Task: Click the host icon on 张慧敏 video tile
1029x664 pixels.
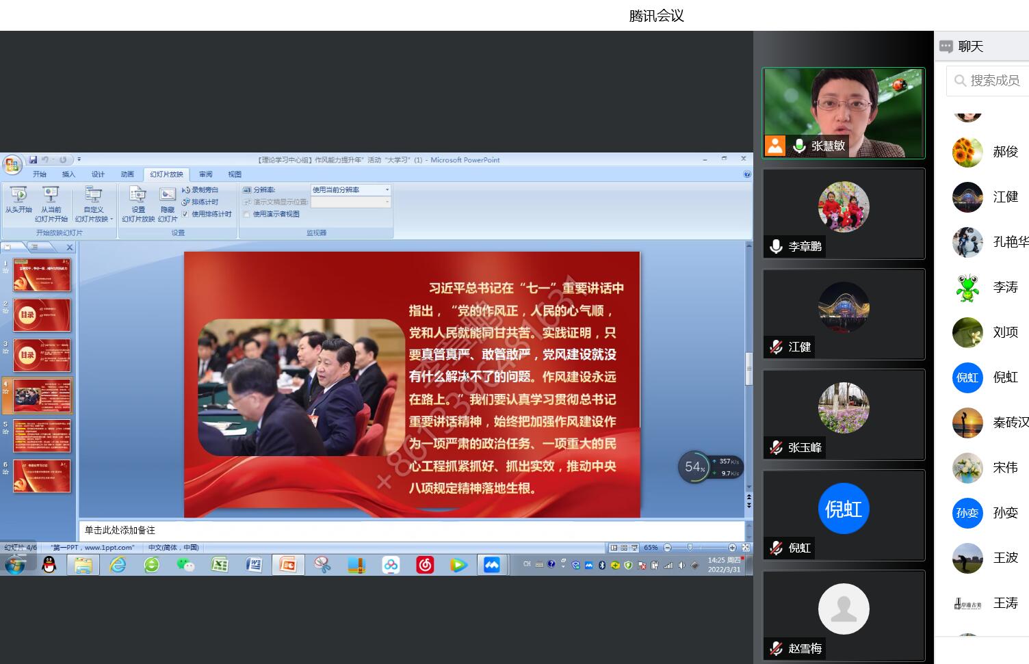Action: coord(775,146)
